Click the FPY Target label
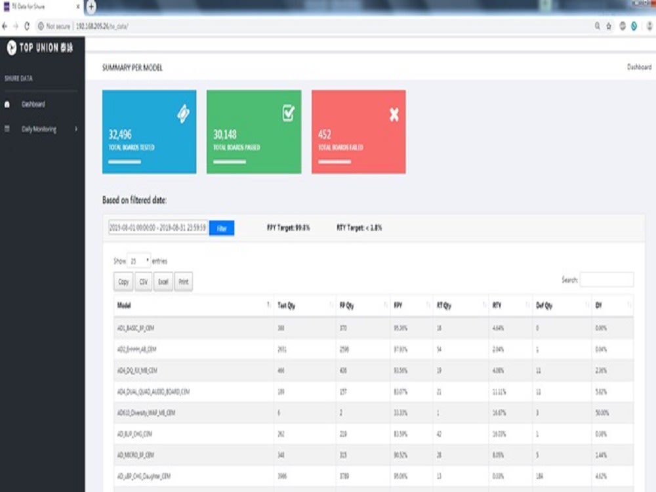656x492 pixels. [x=288, y=228]
